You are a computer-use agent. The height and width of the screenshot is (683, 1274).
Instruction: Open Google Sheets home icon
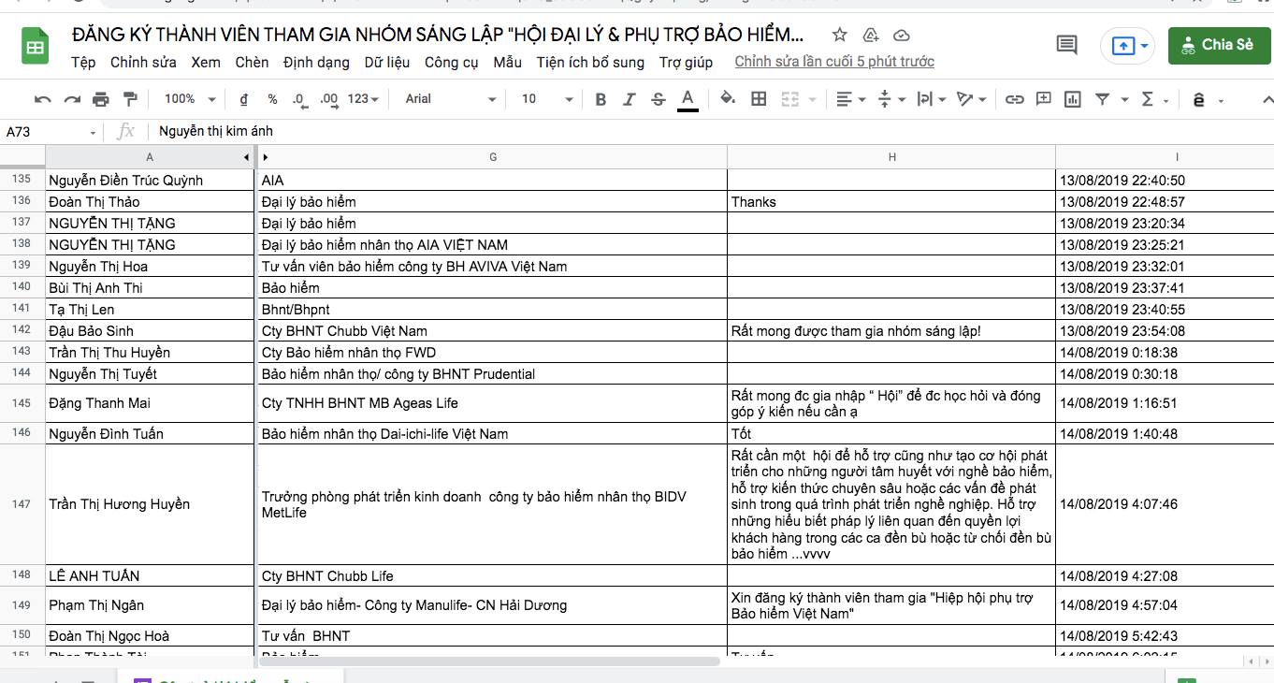pyautogui.click(x=36, y=46)
